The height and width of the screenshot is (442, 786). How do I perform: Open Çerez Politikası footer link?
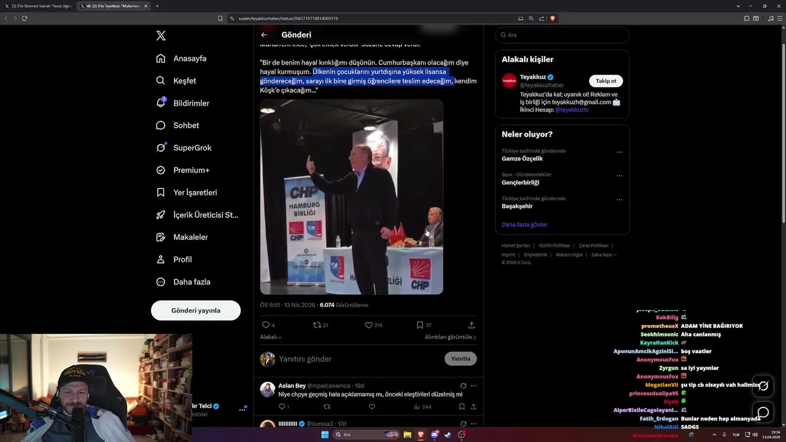(x=594, y=246)
